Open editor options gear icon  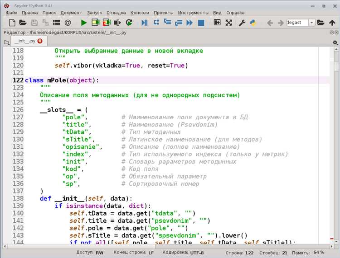335,42
